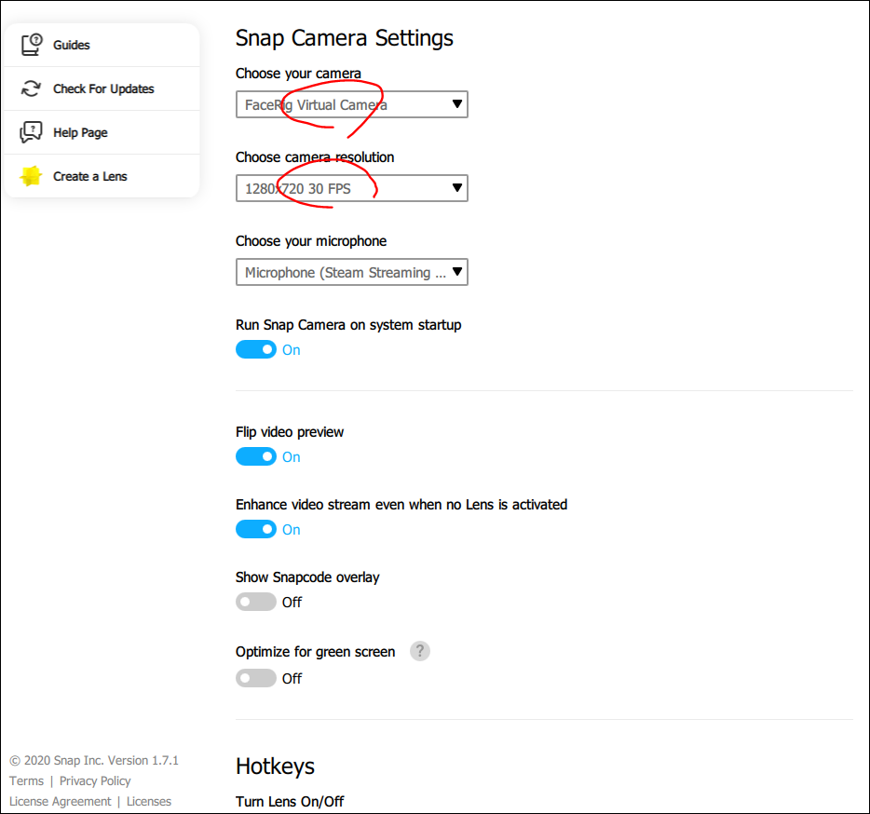Open the Choose your camera dropdown
The width and height of the screenshot is (870, 814).
[352, 104]
